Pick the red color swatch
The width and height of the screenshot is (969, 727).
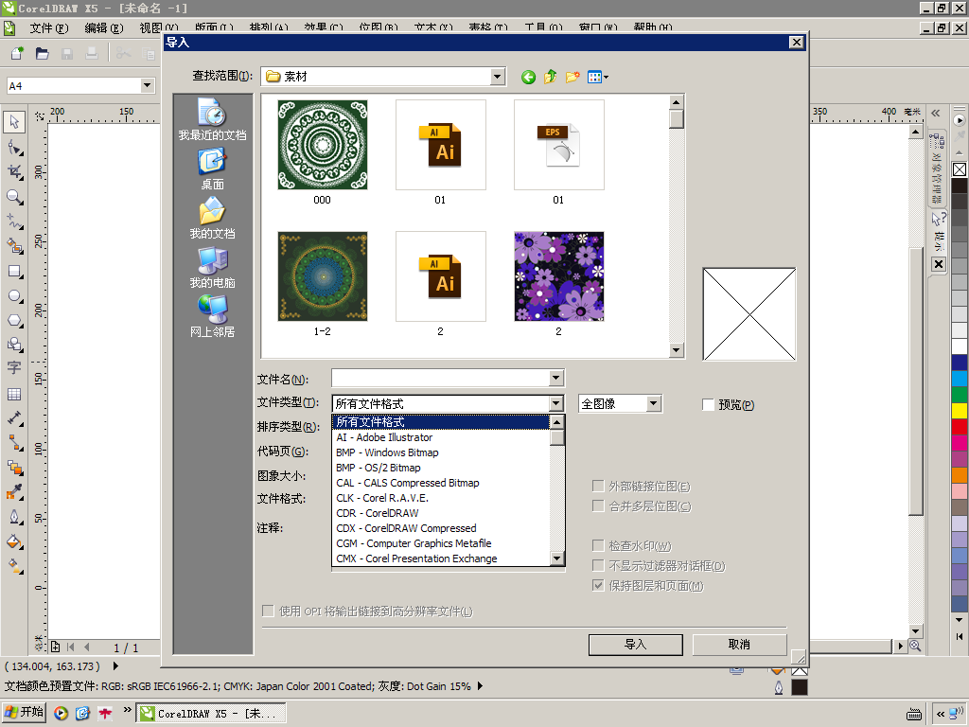click(960, 426)
